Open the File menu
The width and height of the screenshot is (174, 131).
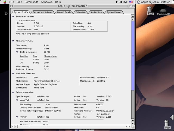coord(11,2)
